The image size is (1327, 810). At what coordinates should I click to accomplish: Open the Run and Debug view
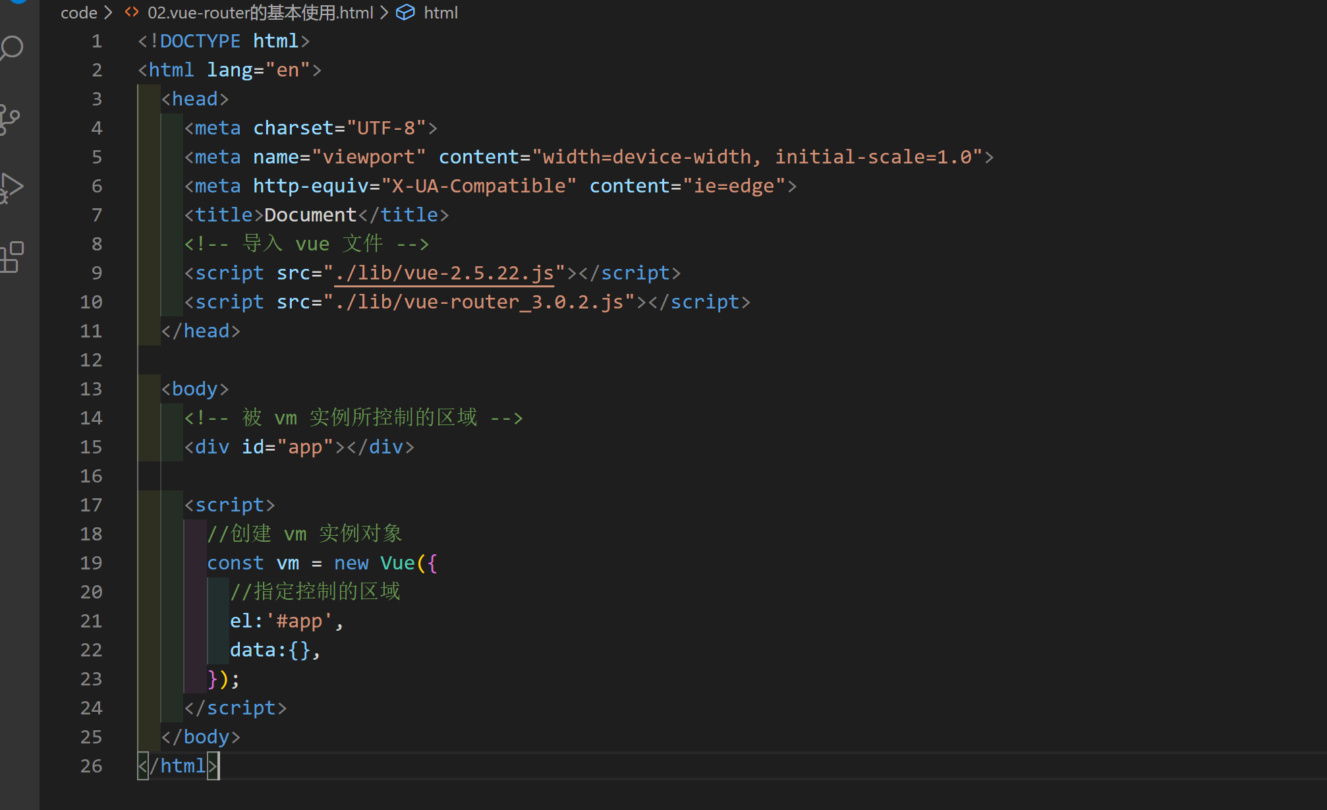click(x=11, y=188)
